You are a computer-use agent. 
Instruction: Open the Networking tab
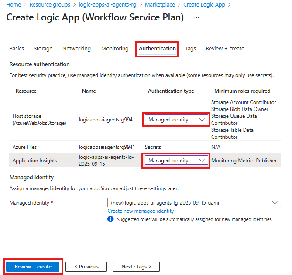coord(76,49)
